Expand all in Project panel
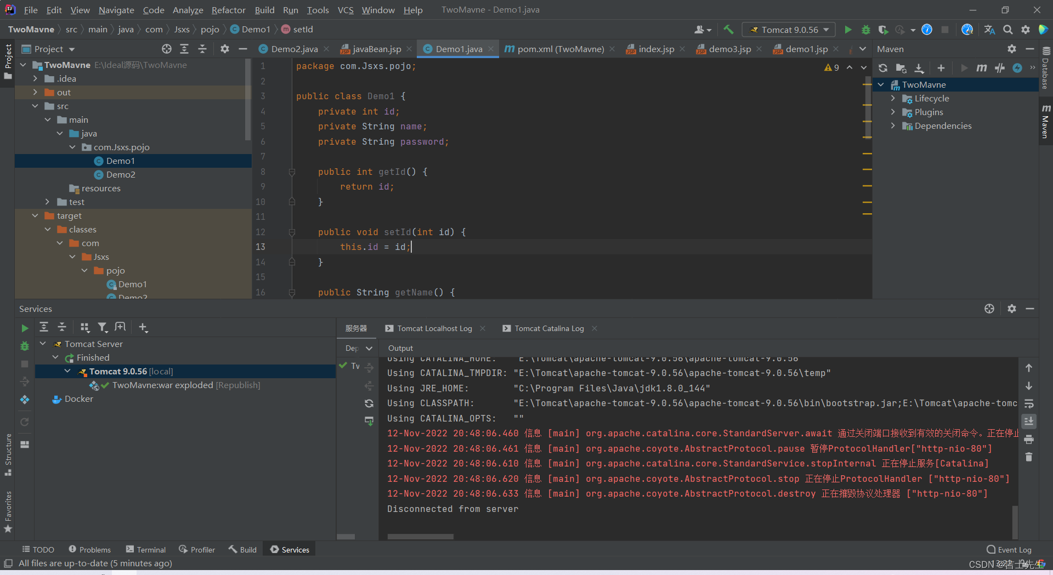1053x575 pixels. (x=184, y=49)
